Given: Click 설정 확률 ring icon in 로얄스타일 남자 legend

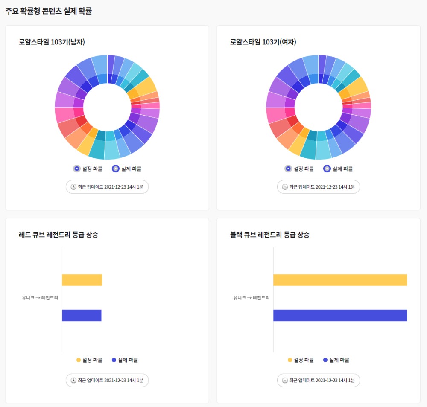Looking at the screenshot, I should [x=76, y=169].
